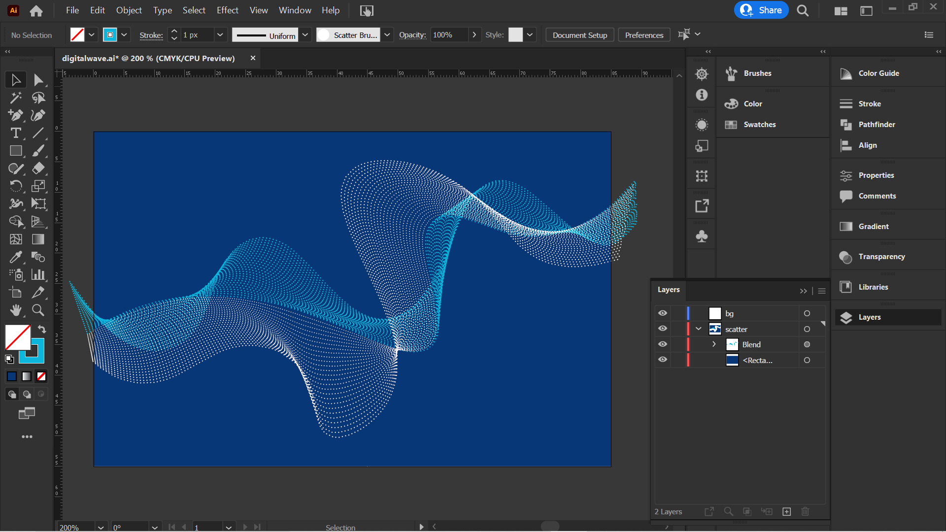Open the Object menu
Screen dimensions: 946x532
click(128, 10)
